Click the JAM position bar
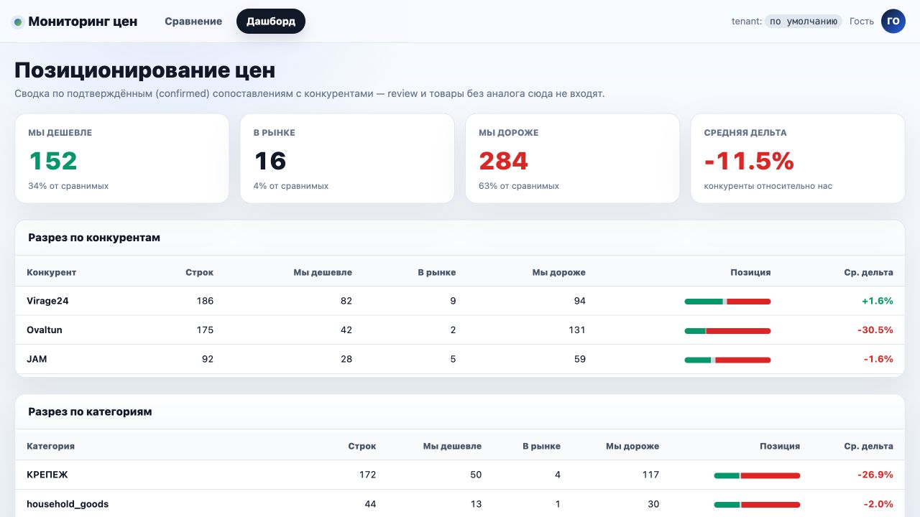Screen dimensions: 920x517 727,360
